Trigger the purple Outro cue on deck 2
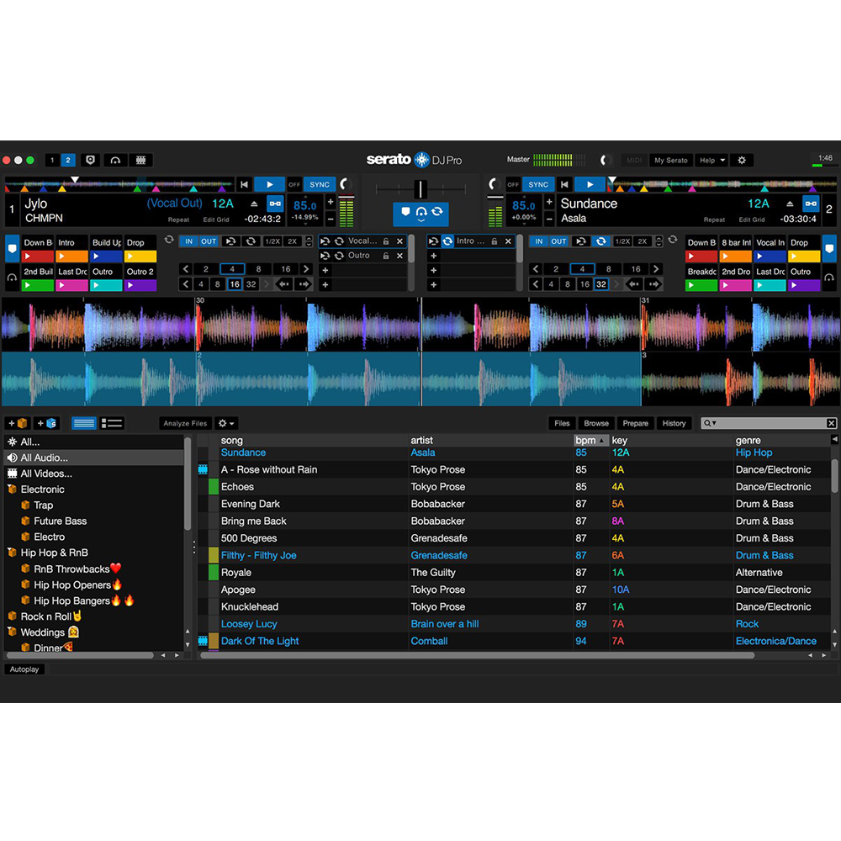 click(805, 285)
